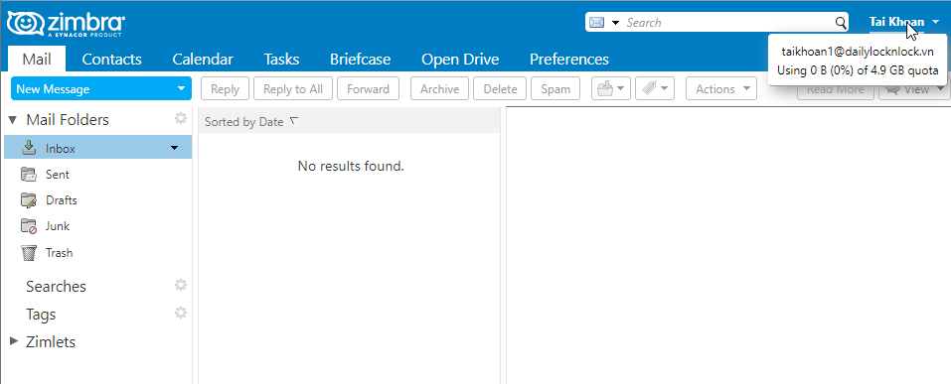This screenshot has height=384, width=951.
Task: Open Mail Folders gear options
Action: (181, 118)
